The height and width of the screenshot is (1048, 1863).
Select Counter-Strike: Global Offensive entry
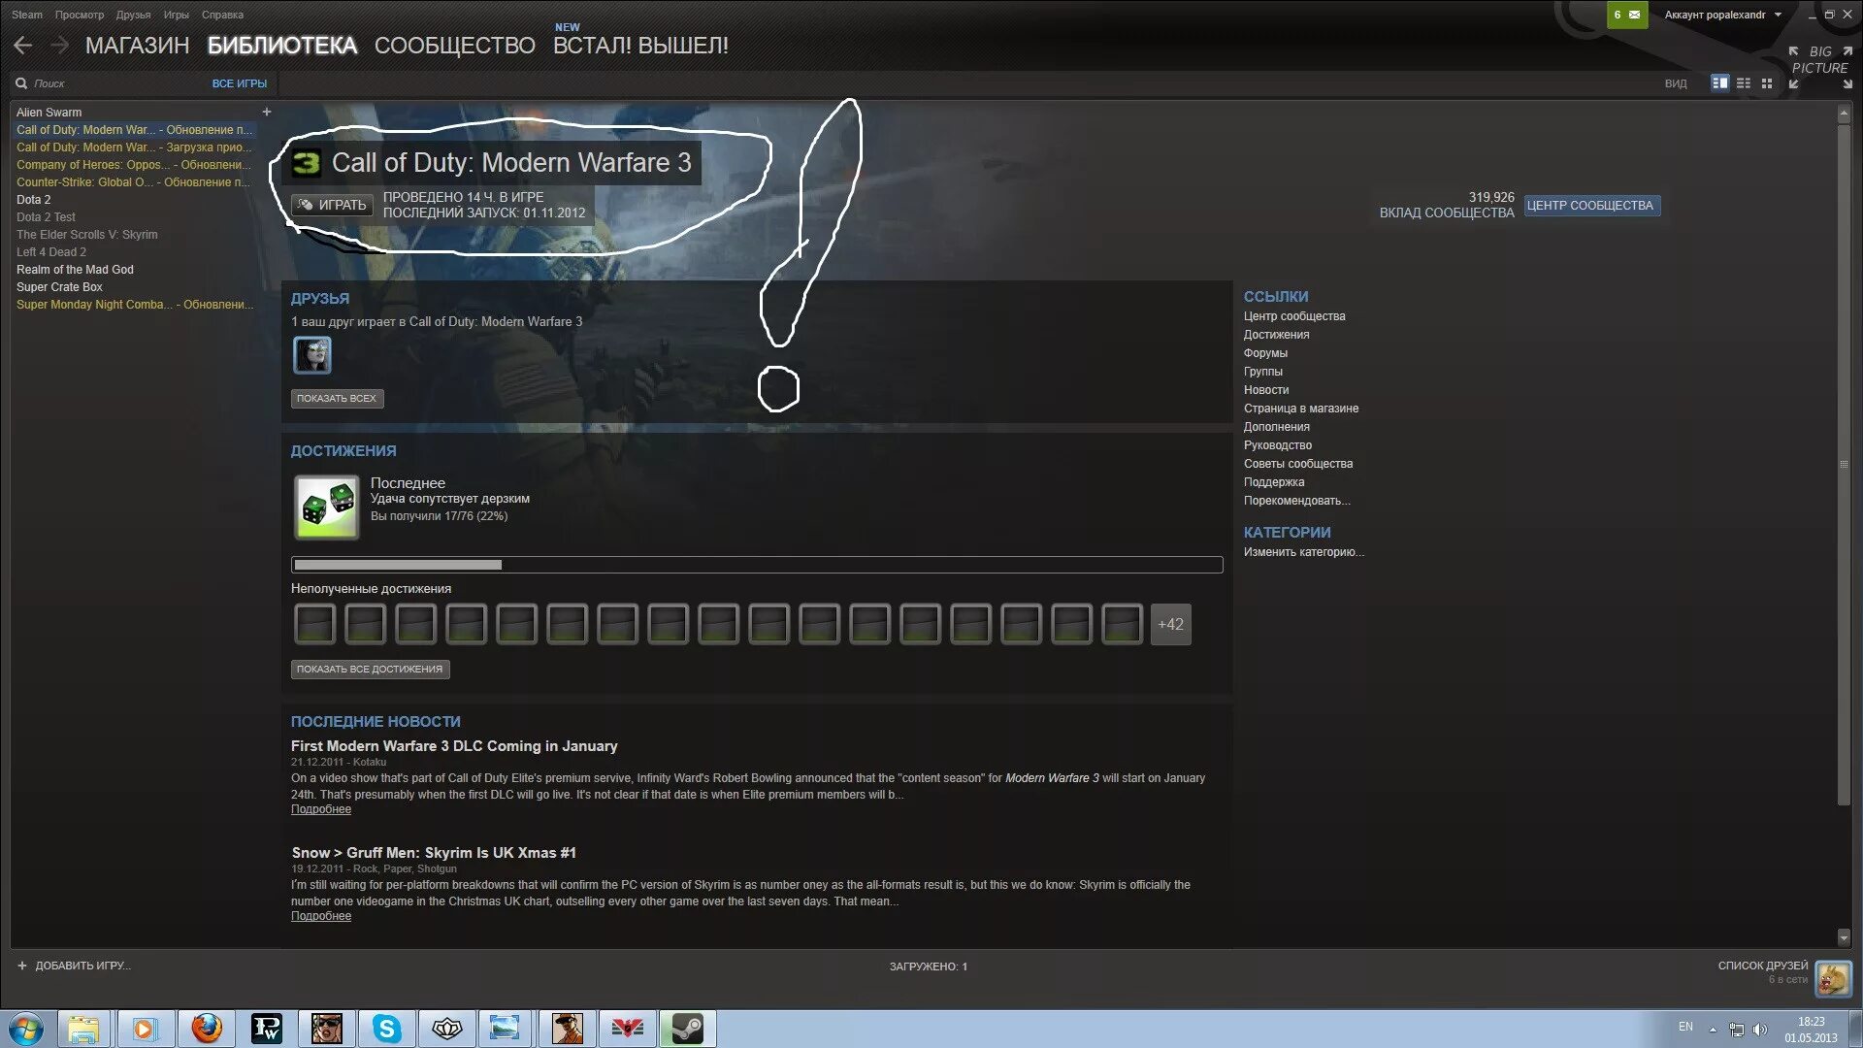point(134,182)
